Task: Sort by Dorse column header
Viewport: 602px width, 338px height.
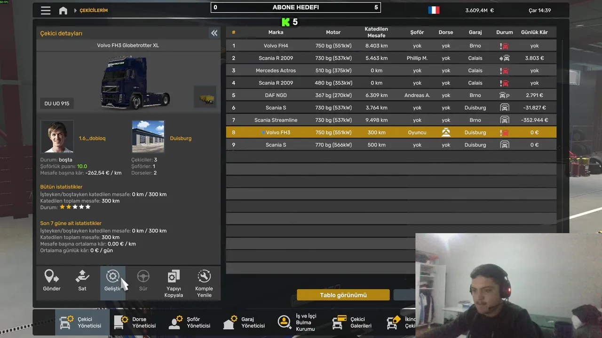Action: [x=446, y=32]
